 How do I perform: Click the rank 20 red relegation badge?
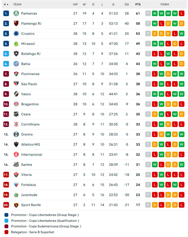6,205
